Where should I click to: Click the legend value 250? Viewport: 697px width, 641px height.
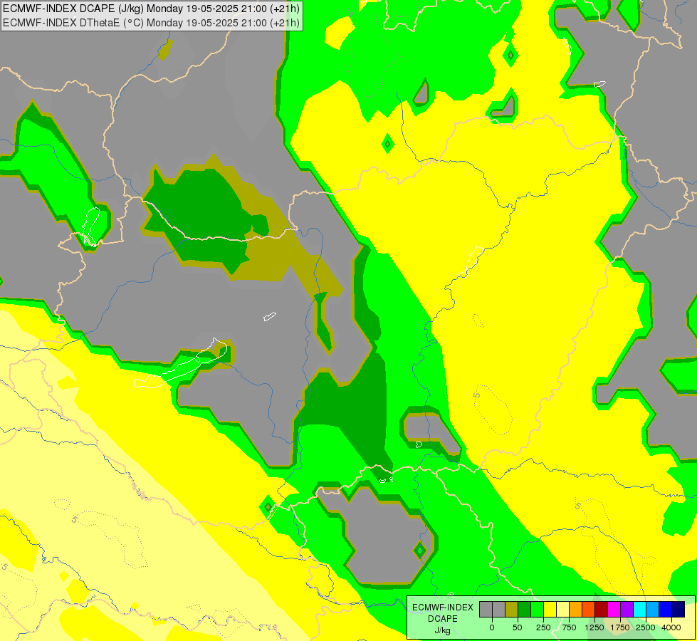(x=543, y=627)
